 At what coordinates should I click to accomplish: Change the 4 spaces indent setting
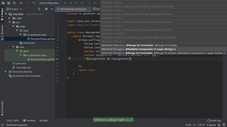(211, 125)
